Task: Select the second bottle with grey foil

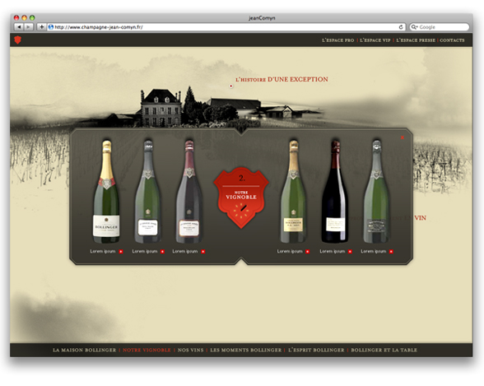Action: 148,192
